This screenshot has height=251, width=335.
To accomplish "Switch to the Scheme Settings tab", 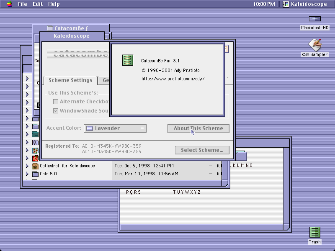I will [x=70, y=80].
